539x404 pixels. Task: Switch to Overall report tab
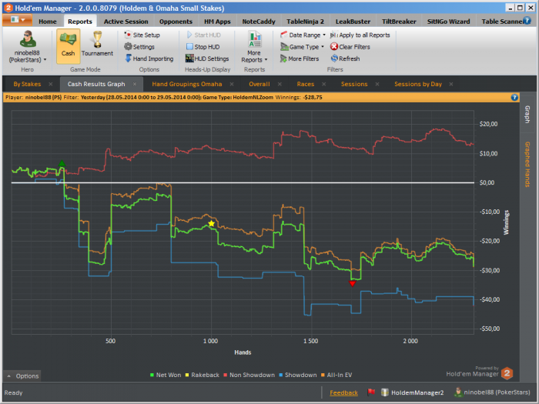(259, 84)
